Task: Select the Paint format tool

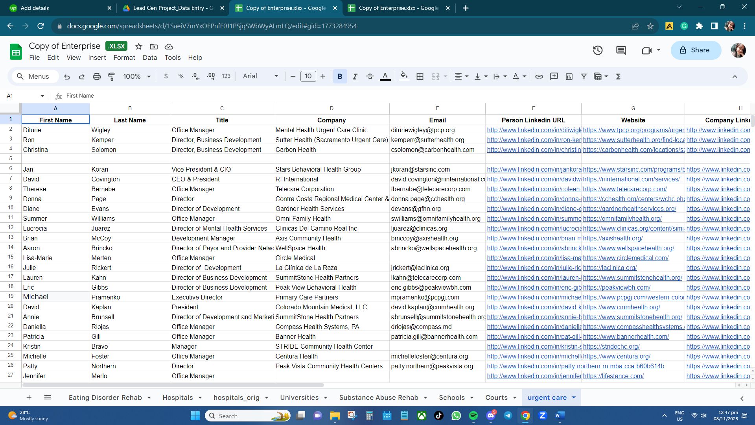Action: (x=111, y=77)
